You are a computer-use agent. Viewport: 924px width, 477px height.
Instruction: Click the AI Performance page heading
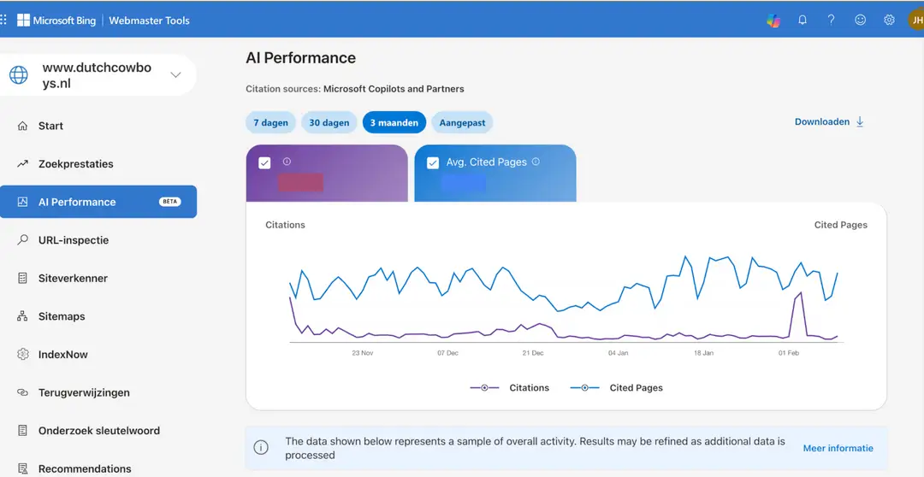coord(300,58)
